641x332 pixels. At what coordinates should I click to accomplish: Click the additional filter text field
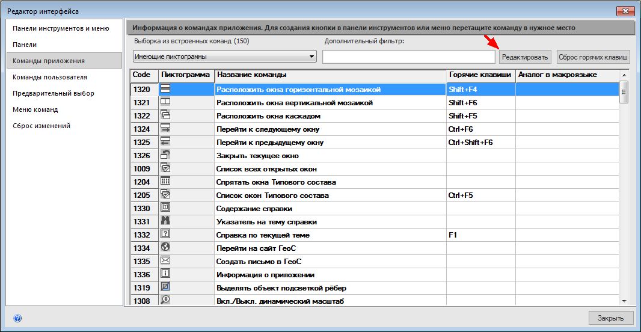coord(408,57)
